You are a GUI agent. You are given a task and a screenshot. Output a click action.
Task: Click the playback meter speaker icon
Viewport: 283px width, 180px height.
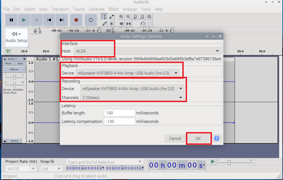click(x=108, y=31)
